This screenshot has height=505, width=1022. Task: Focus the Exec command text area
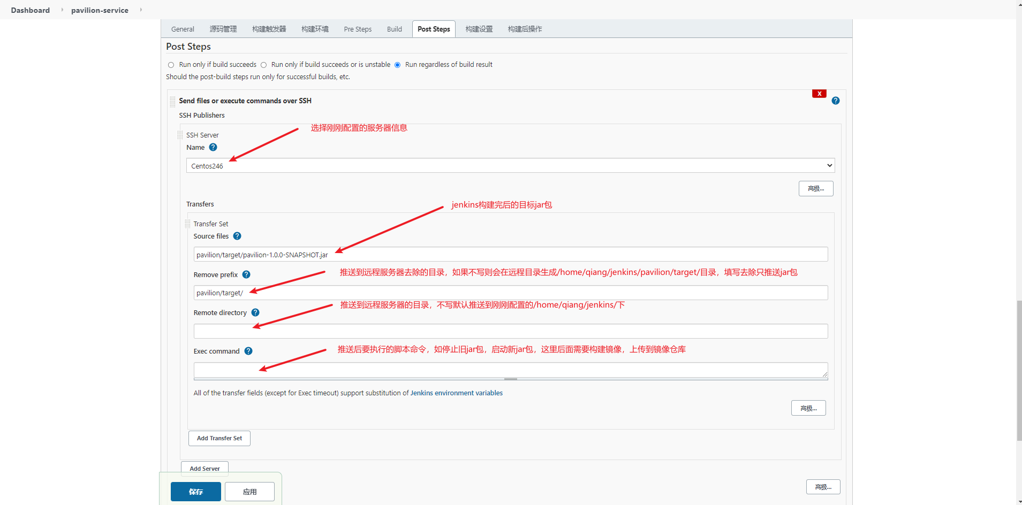pyautogui.click(x=511, y=370)
